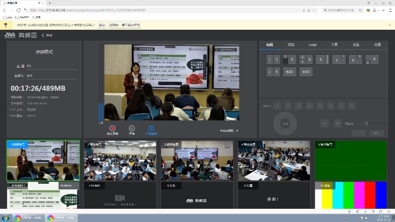Click 保存 in the password prompt bar

tap(102, 25)
